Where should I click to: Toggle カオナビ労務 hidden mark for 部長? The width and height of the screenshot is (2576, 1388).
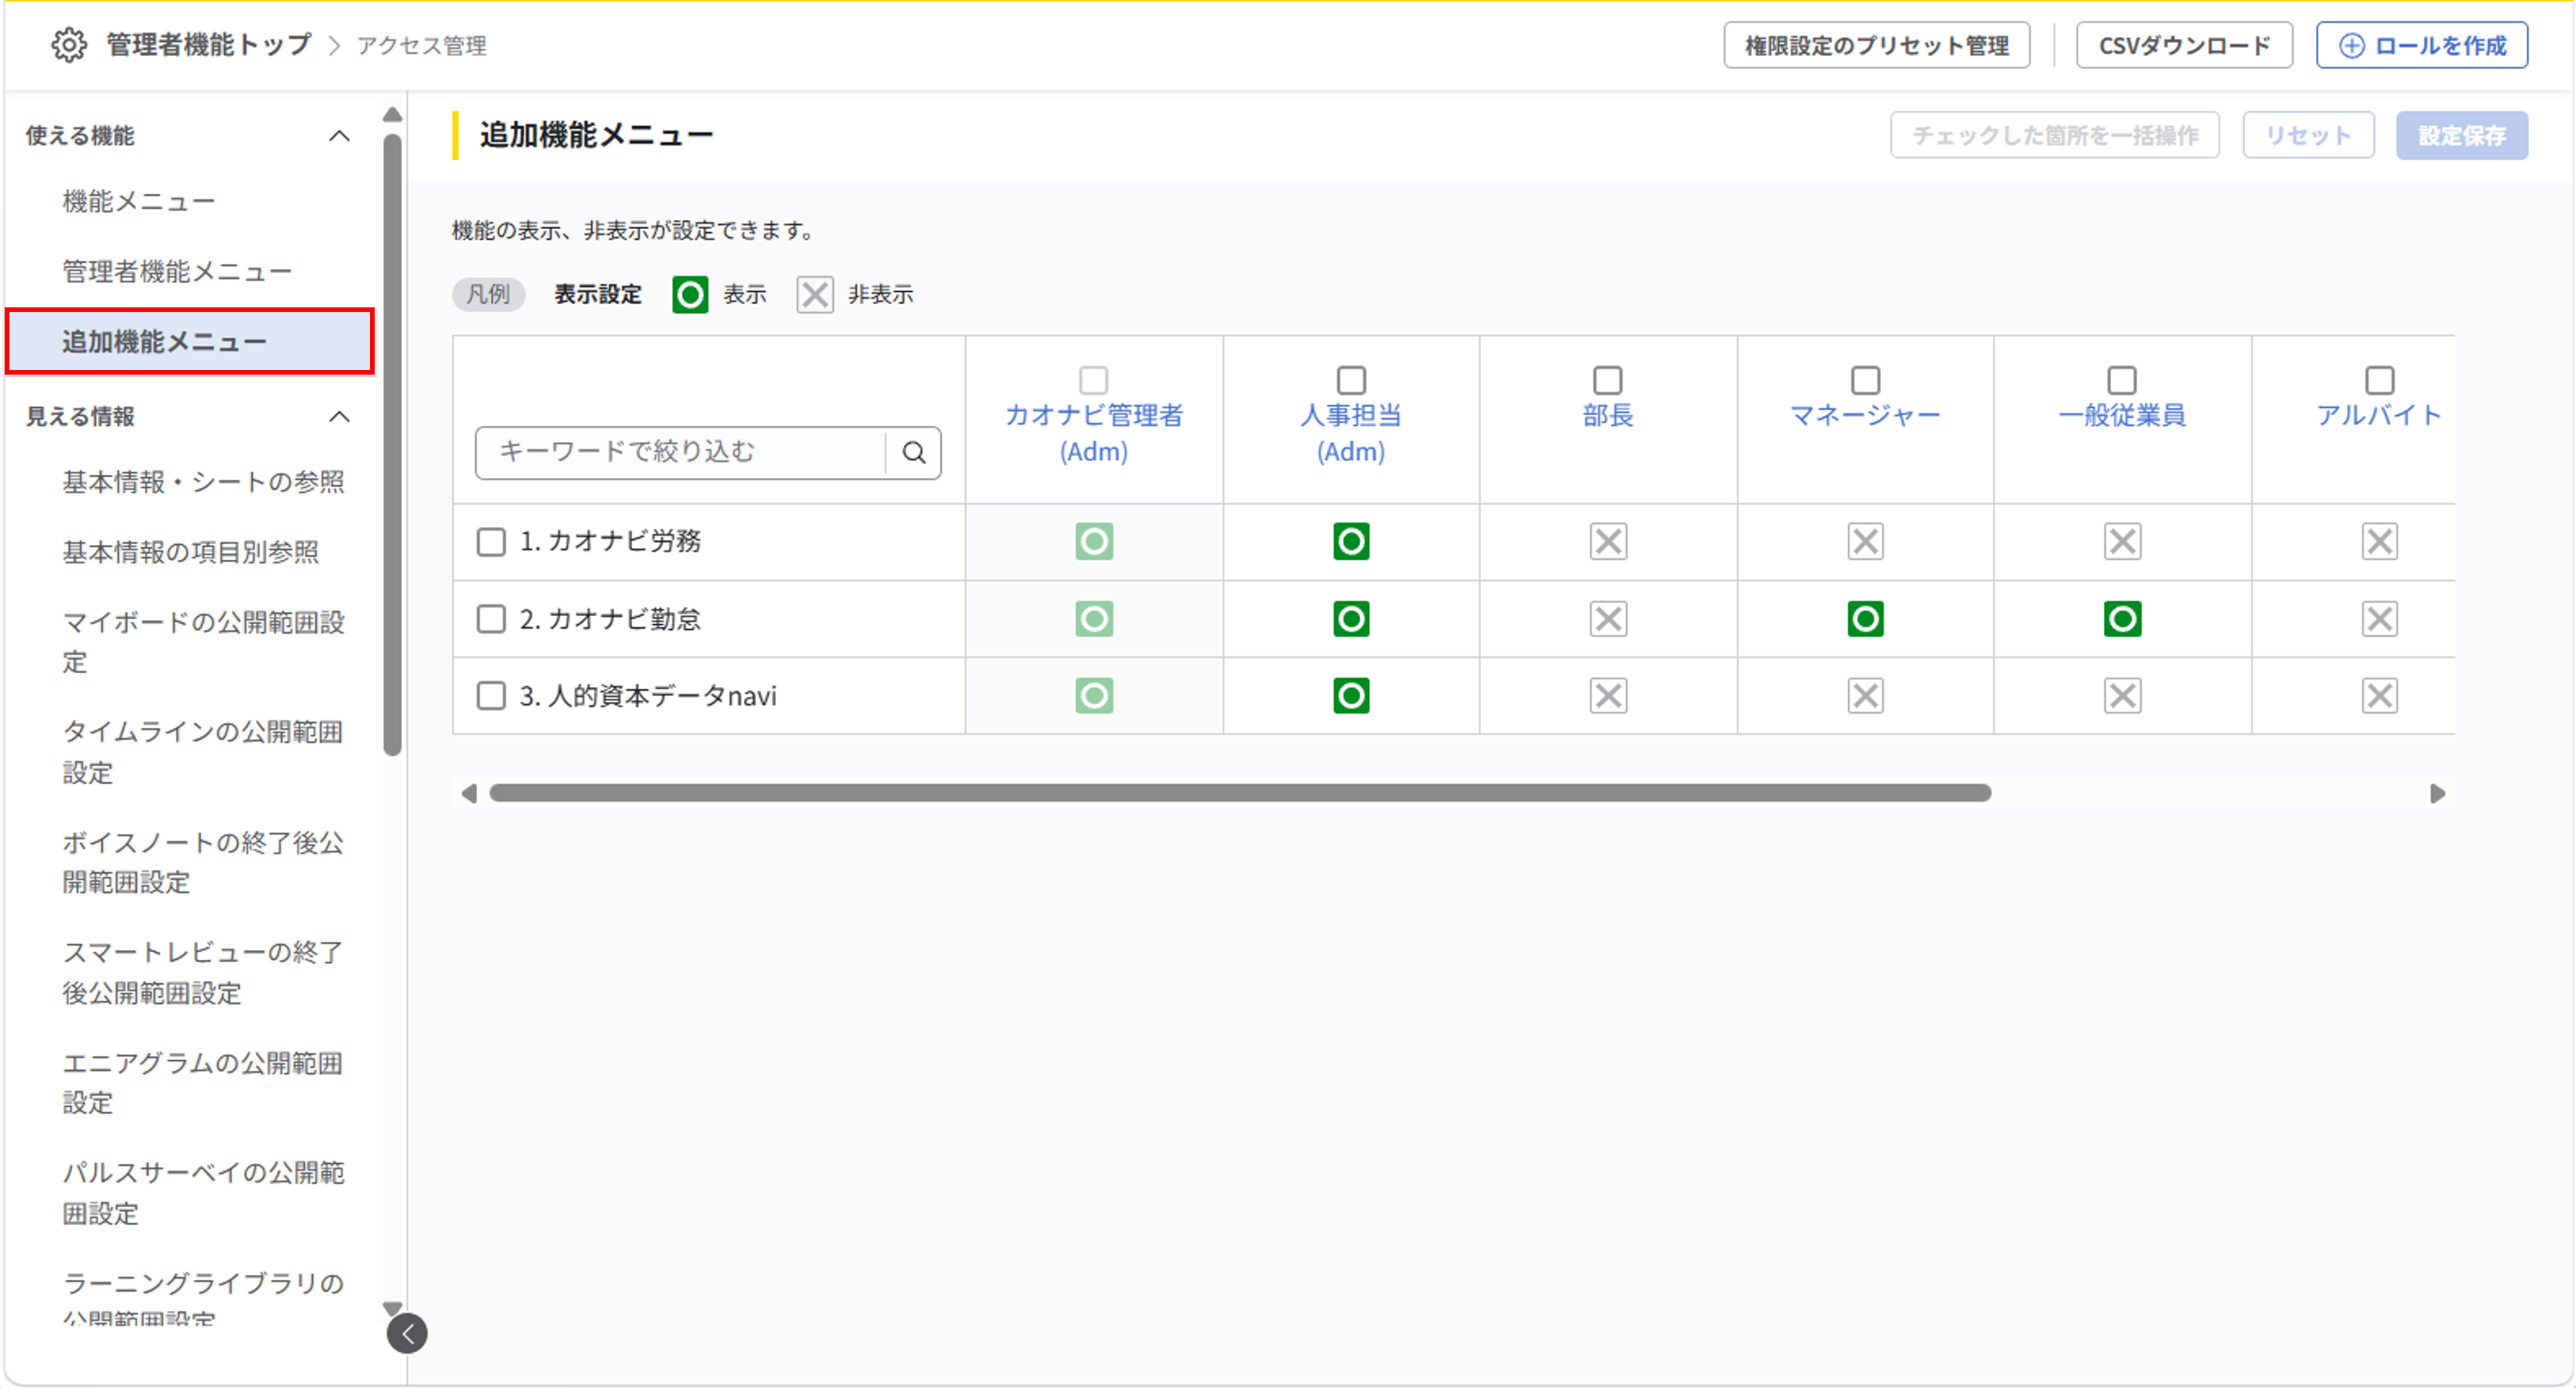coord(1608,542)
